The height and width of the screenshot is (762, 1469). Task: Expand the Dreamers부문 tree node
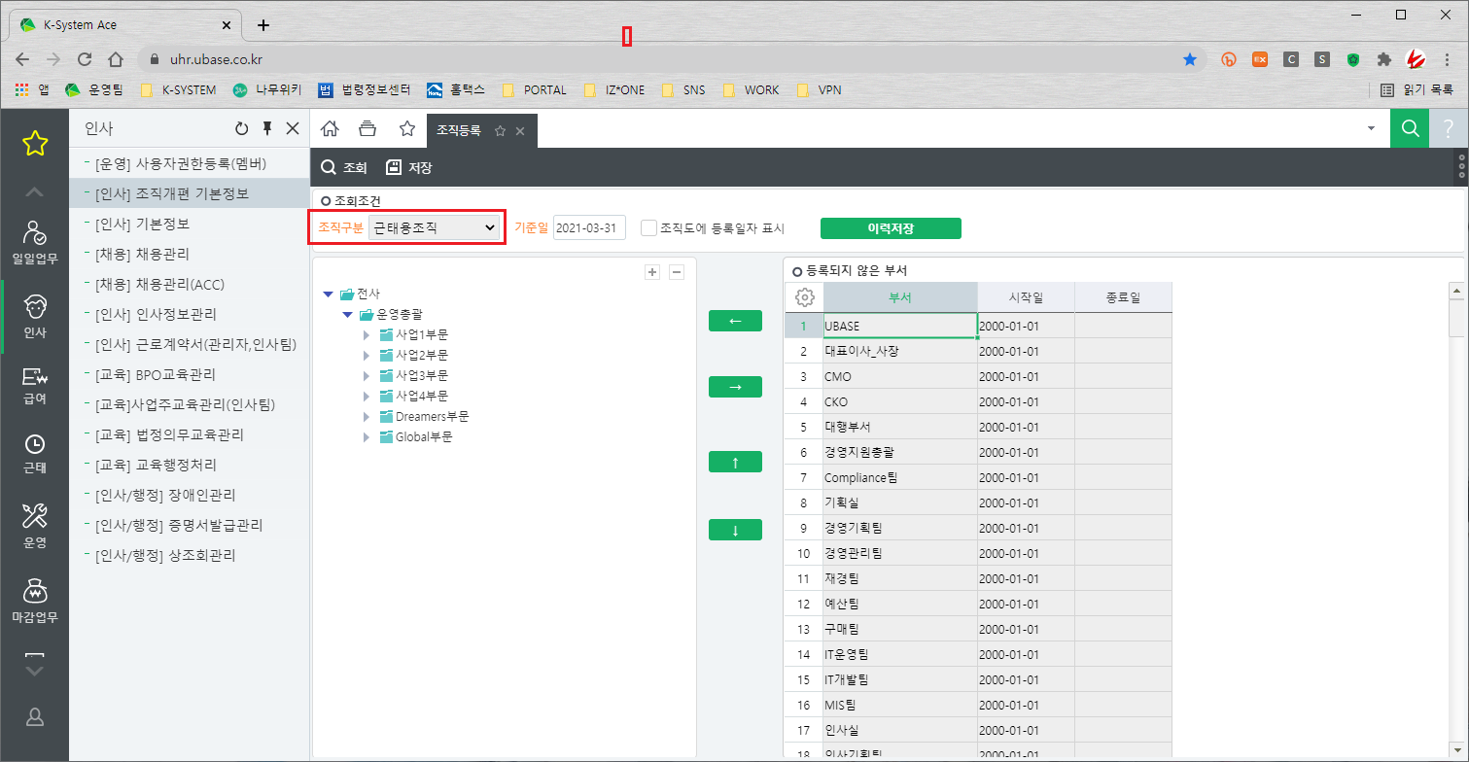point(367,417)
